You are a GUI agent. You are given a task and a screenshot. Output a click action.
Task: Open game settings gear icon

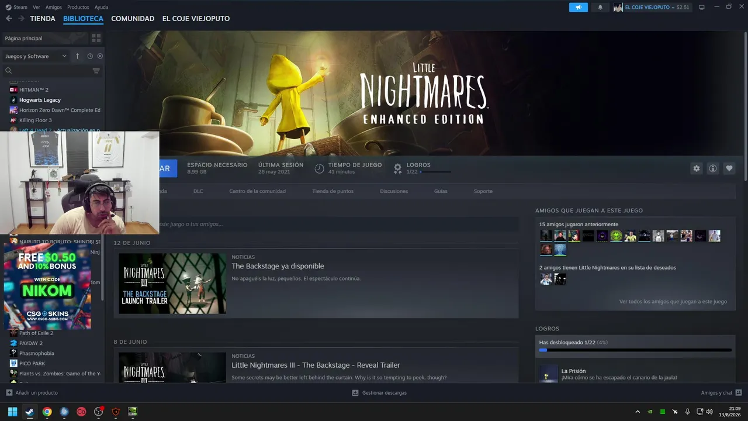(697, 168)
